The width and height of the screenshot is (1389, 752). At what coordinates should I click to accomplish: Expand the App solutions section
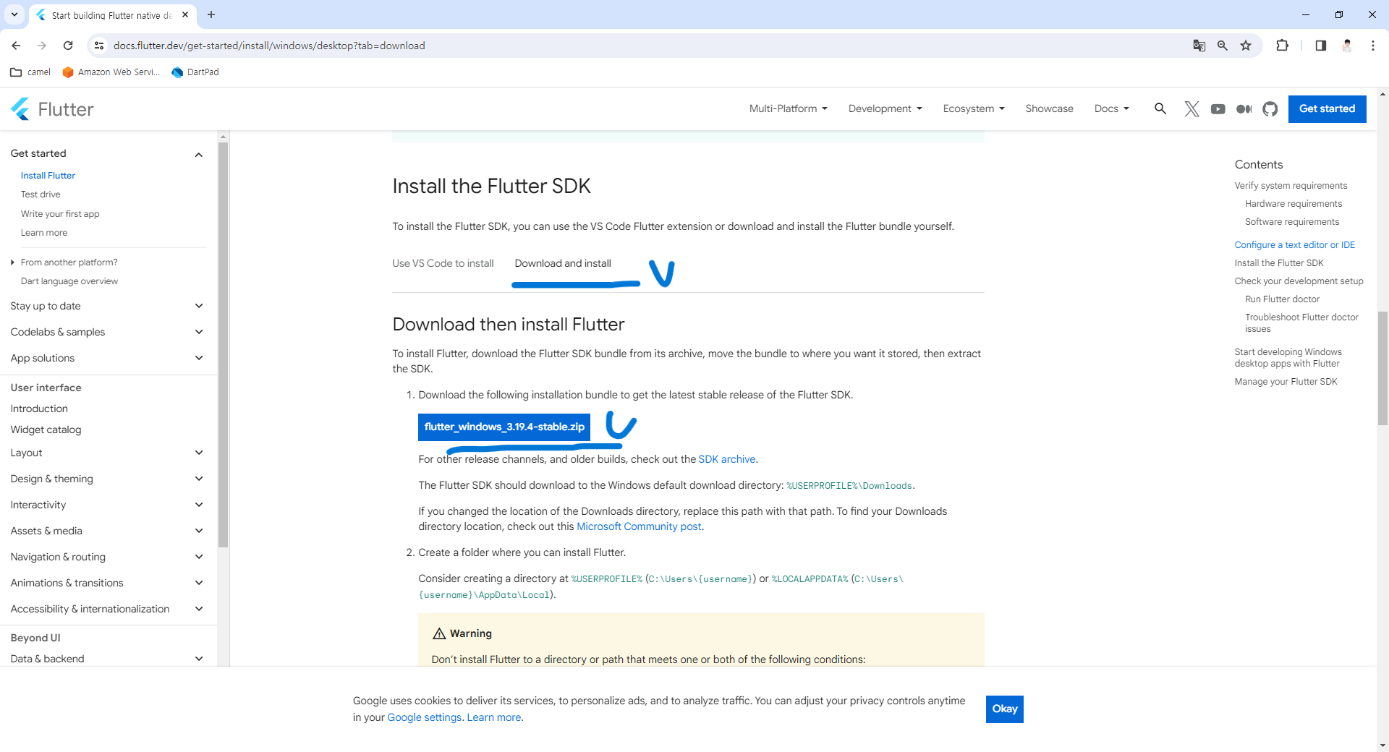[198, 358]
